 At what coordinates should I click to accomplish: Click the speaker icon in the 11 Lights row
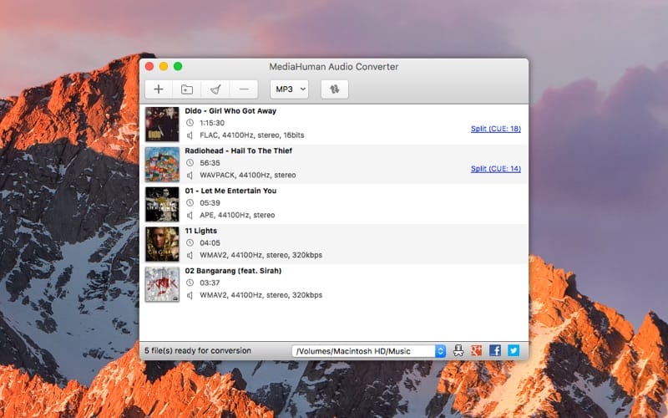[x=190, y=256]
